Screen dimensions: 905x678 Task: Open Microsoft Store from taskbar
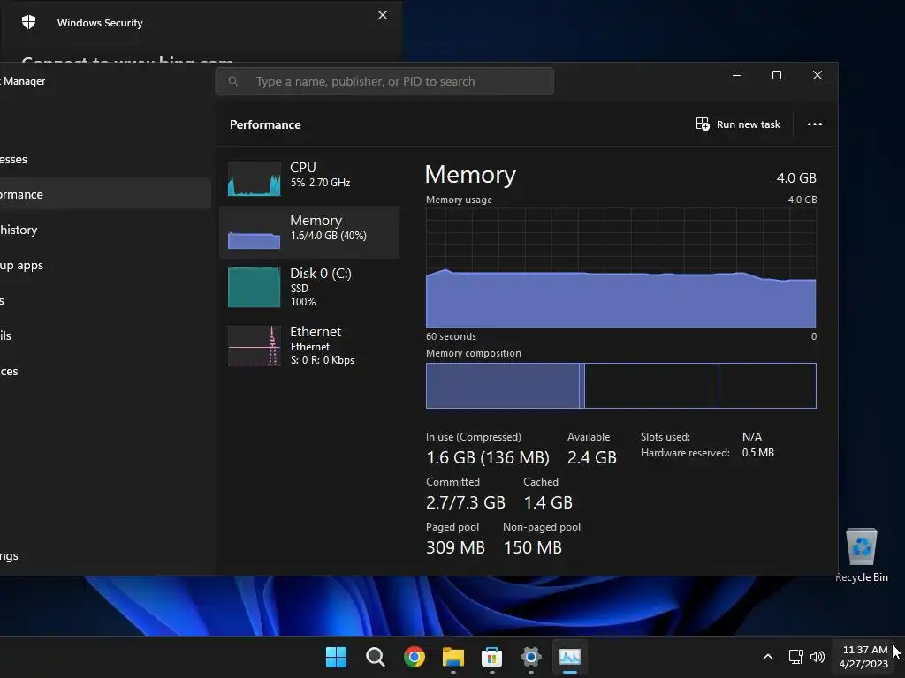(491, 657)
